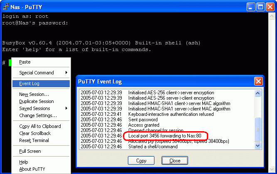Viewport: 277px width, 174px height.
Task: Maximize the Nas - PuTTY window
Action: pos(260,7)
